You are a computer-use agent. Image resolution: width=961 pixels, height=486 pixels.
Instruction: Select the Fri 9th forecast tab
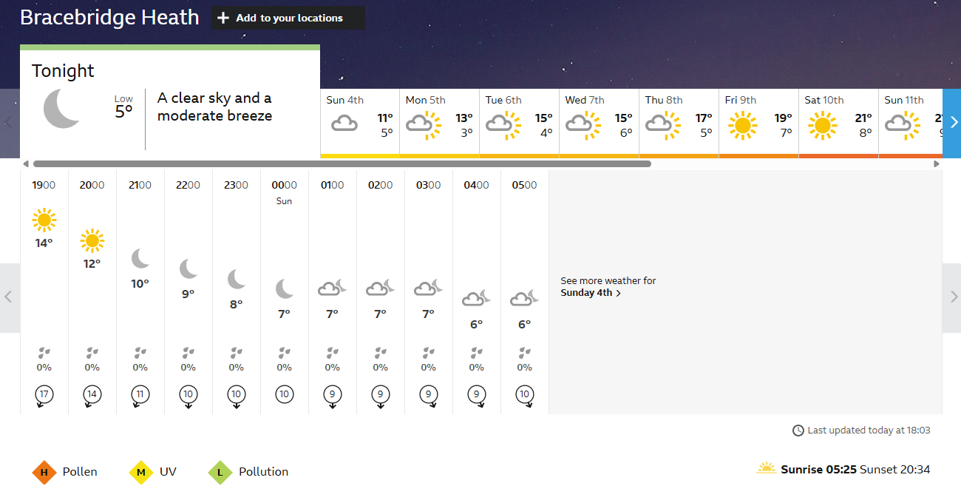coord(758,124)
